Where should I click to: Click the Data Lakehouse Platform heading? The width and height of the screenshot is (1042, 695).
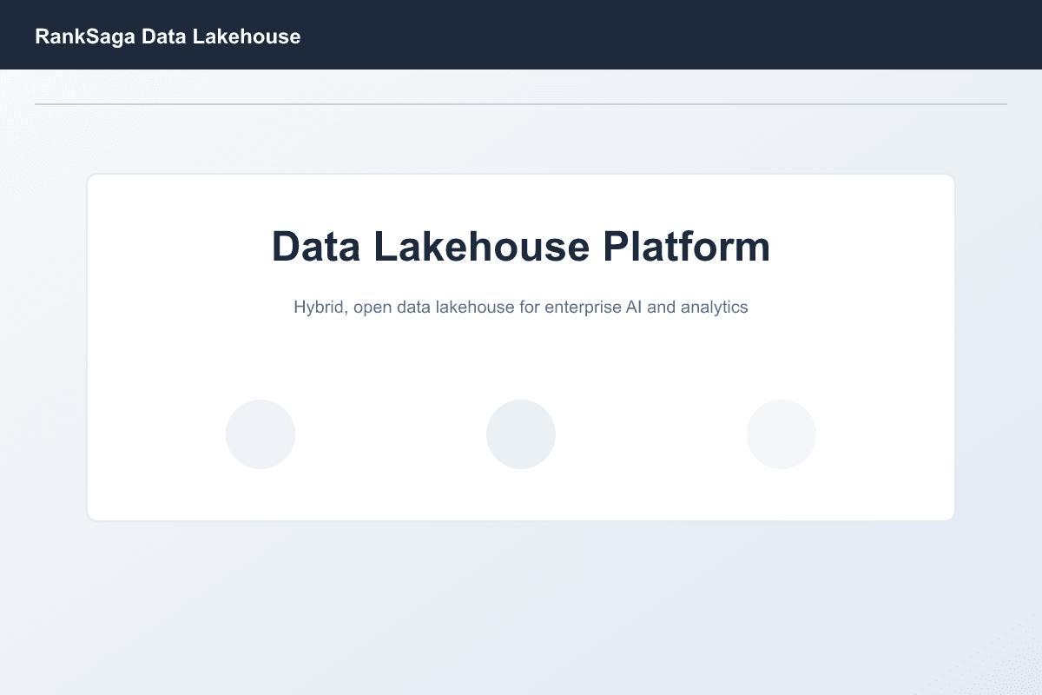tap(521, 247)
